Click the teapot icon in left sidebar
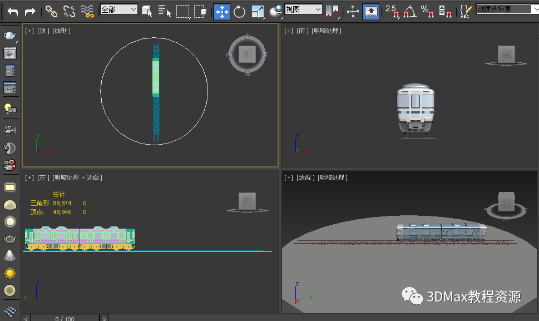 [9, 35]
